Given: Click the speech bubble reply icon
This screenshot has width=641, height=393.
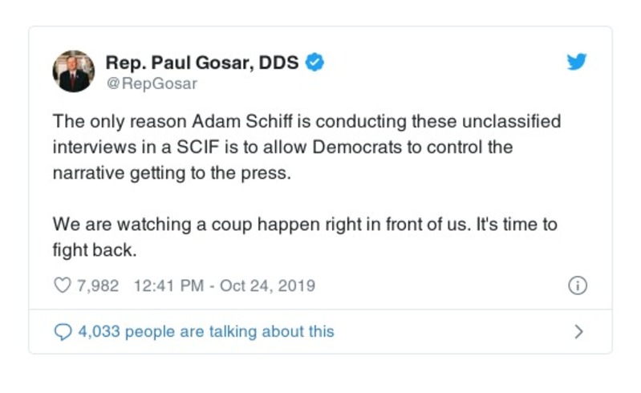Looking at the screenshot, I should point(63,331).
